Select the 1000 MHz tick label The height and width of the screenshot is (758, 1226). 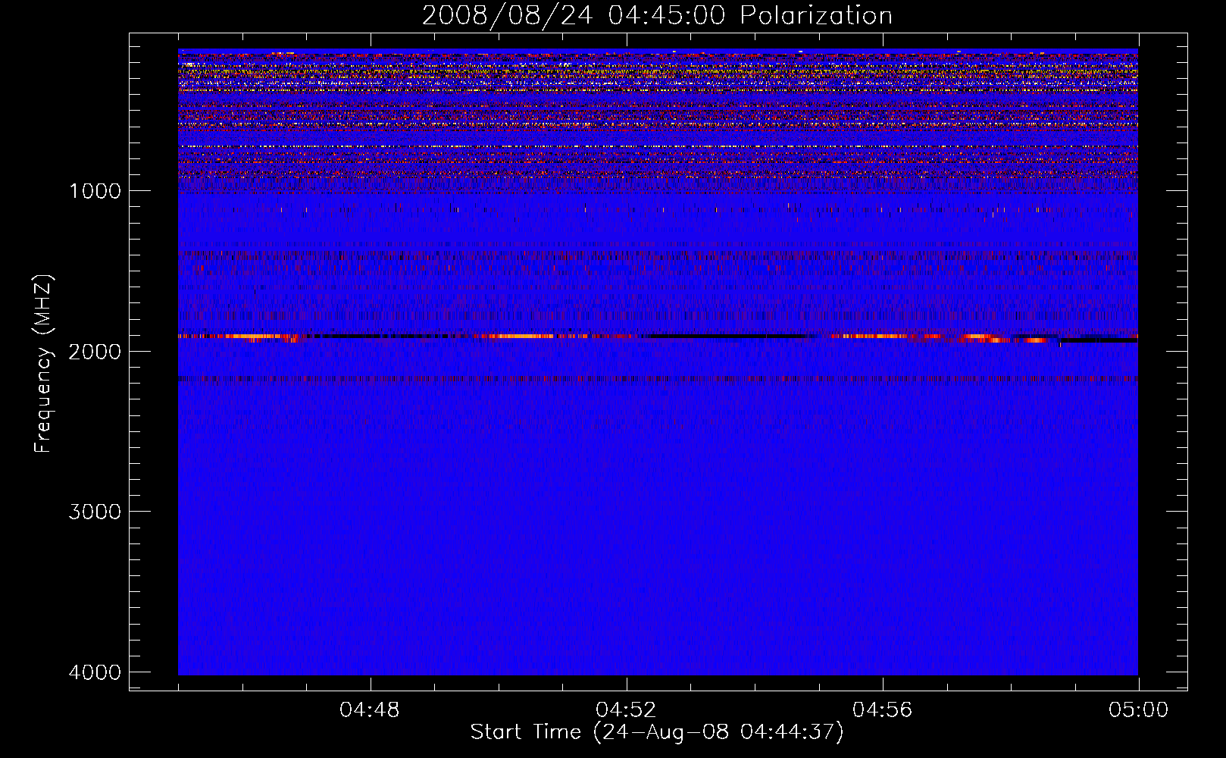[x=95, y=191]
